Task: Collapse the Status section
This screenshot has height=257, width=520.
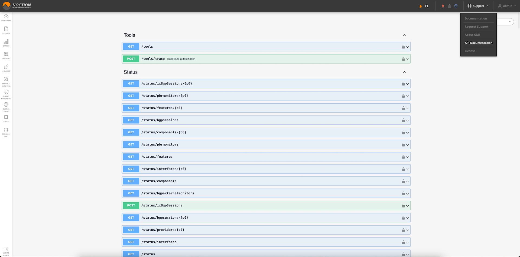Action: pyautogui.click(x=405, y=72)
